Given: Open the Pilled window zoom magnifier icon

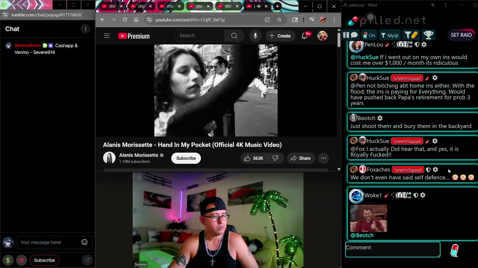Looking at the screenshot, I should click(433, 5).
